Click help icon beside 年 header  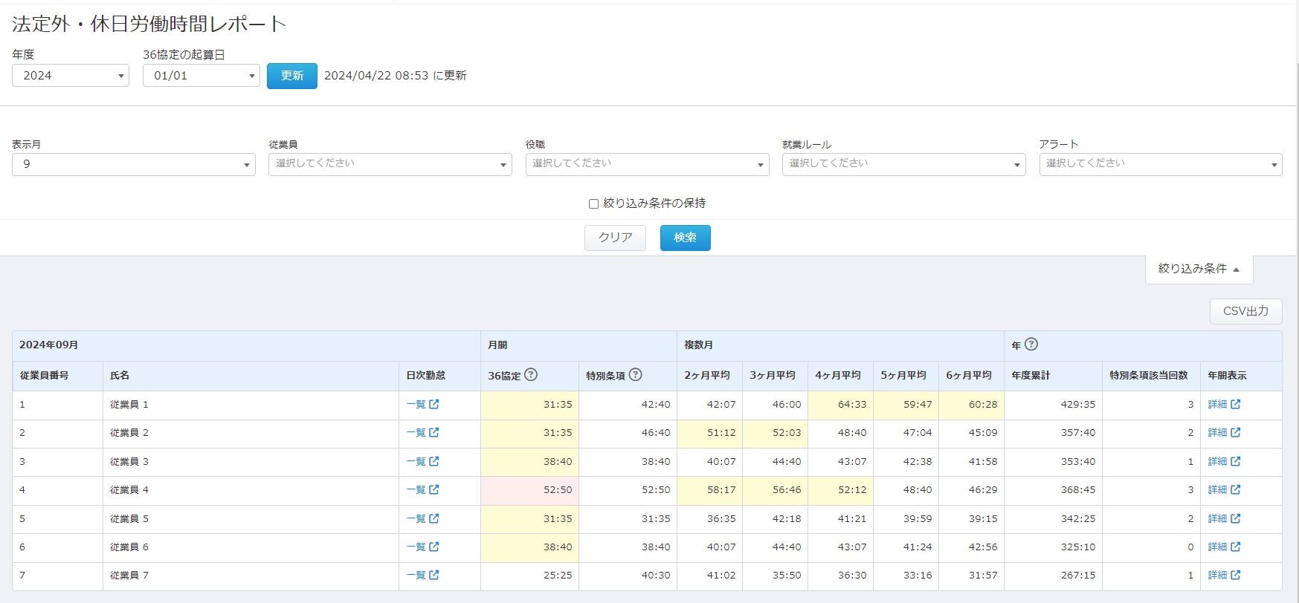coord(1031,345)
